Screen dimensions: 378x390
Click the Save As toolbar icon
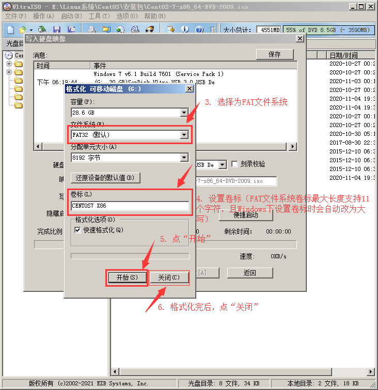(72, 29)
